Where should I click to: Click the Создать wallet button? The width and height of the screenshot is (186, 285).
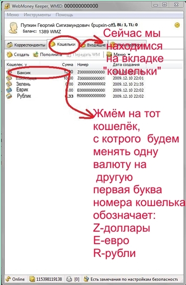(18, 55)
